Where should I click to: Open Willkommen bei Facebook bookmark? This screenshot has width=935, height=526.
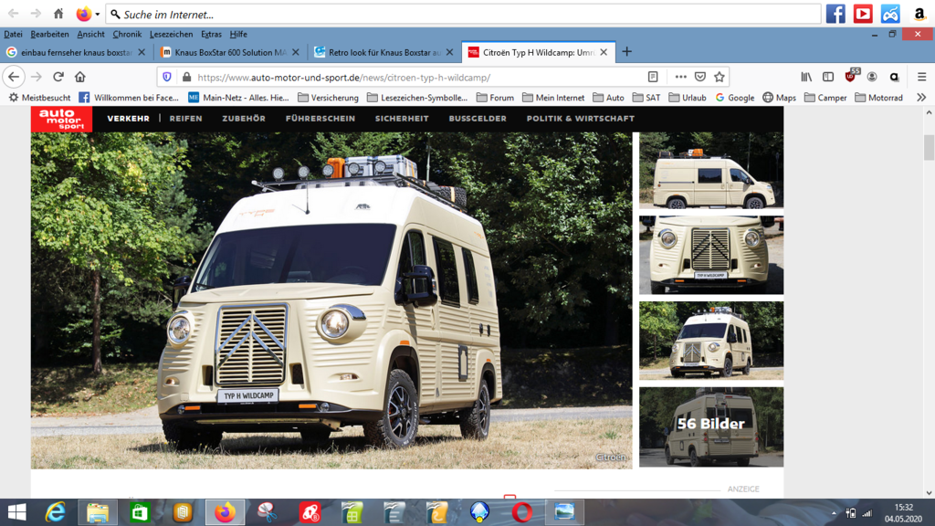coord(129,97)
